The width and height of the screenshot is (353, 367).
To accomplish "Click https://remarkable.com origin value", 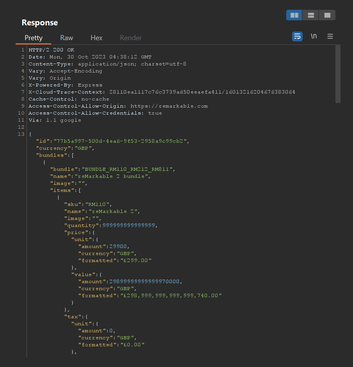I will (x=169, y=106).
